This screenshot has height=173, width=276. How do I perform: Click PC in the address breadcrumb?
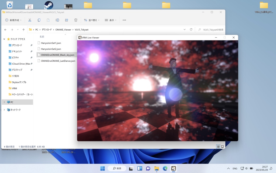point(37,30)
